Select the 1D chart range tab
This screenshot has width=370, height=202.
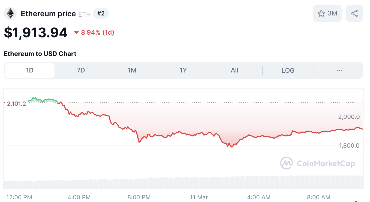tap(30, 70)
